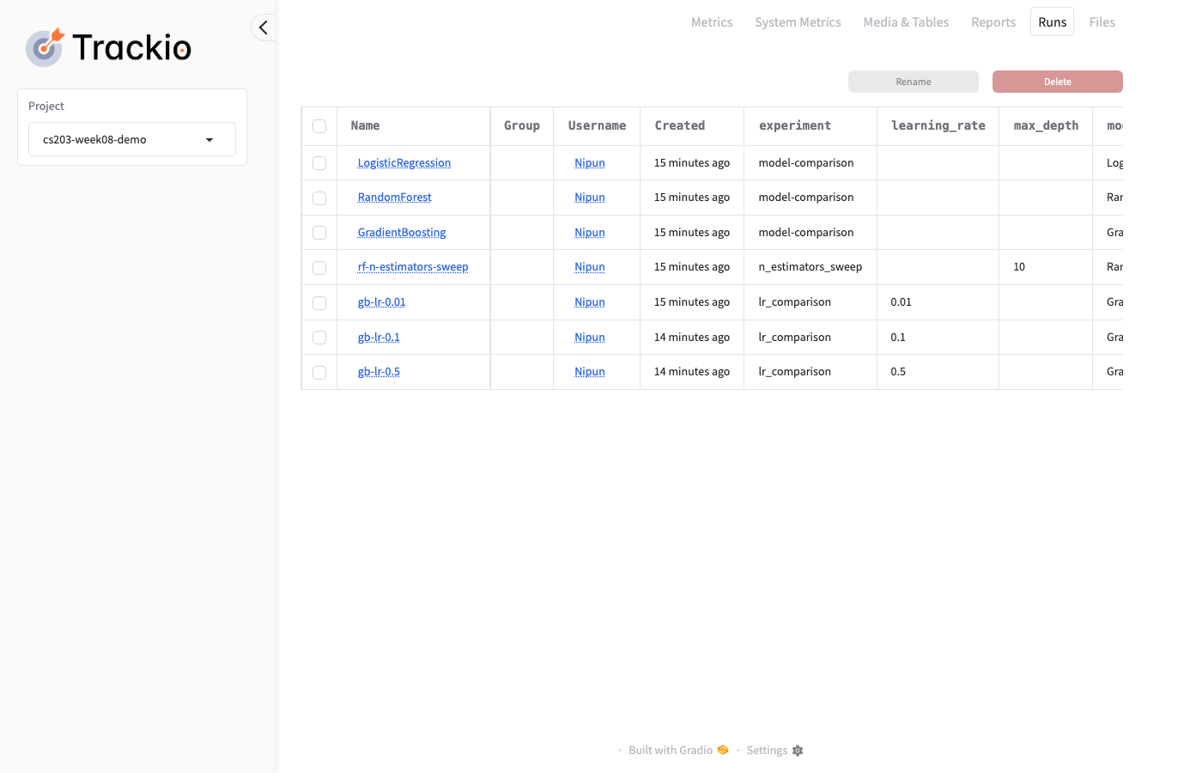Open the cs203-week08-demo project dropdown

pyautogui.click(x=132, y=139)
